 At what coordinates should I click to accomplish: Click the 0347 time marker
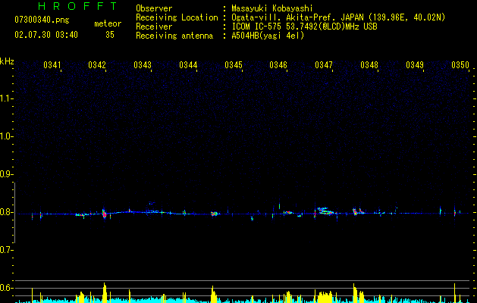[324, 65]
